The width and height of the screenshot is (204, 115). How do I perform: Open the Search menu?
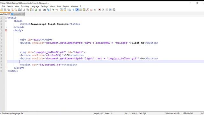click(x=10, y=6)
